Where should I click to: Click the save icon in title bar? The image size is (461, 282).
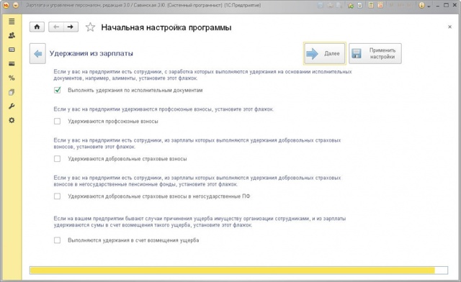(320, 5)
